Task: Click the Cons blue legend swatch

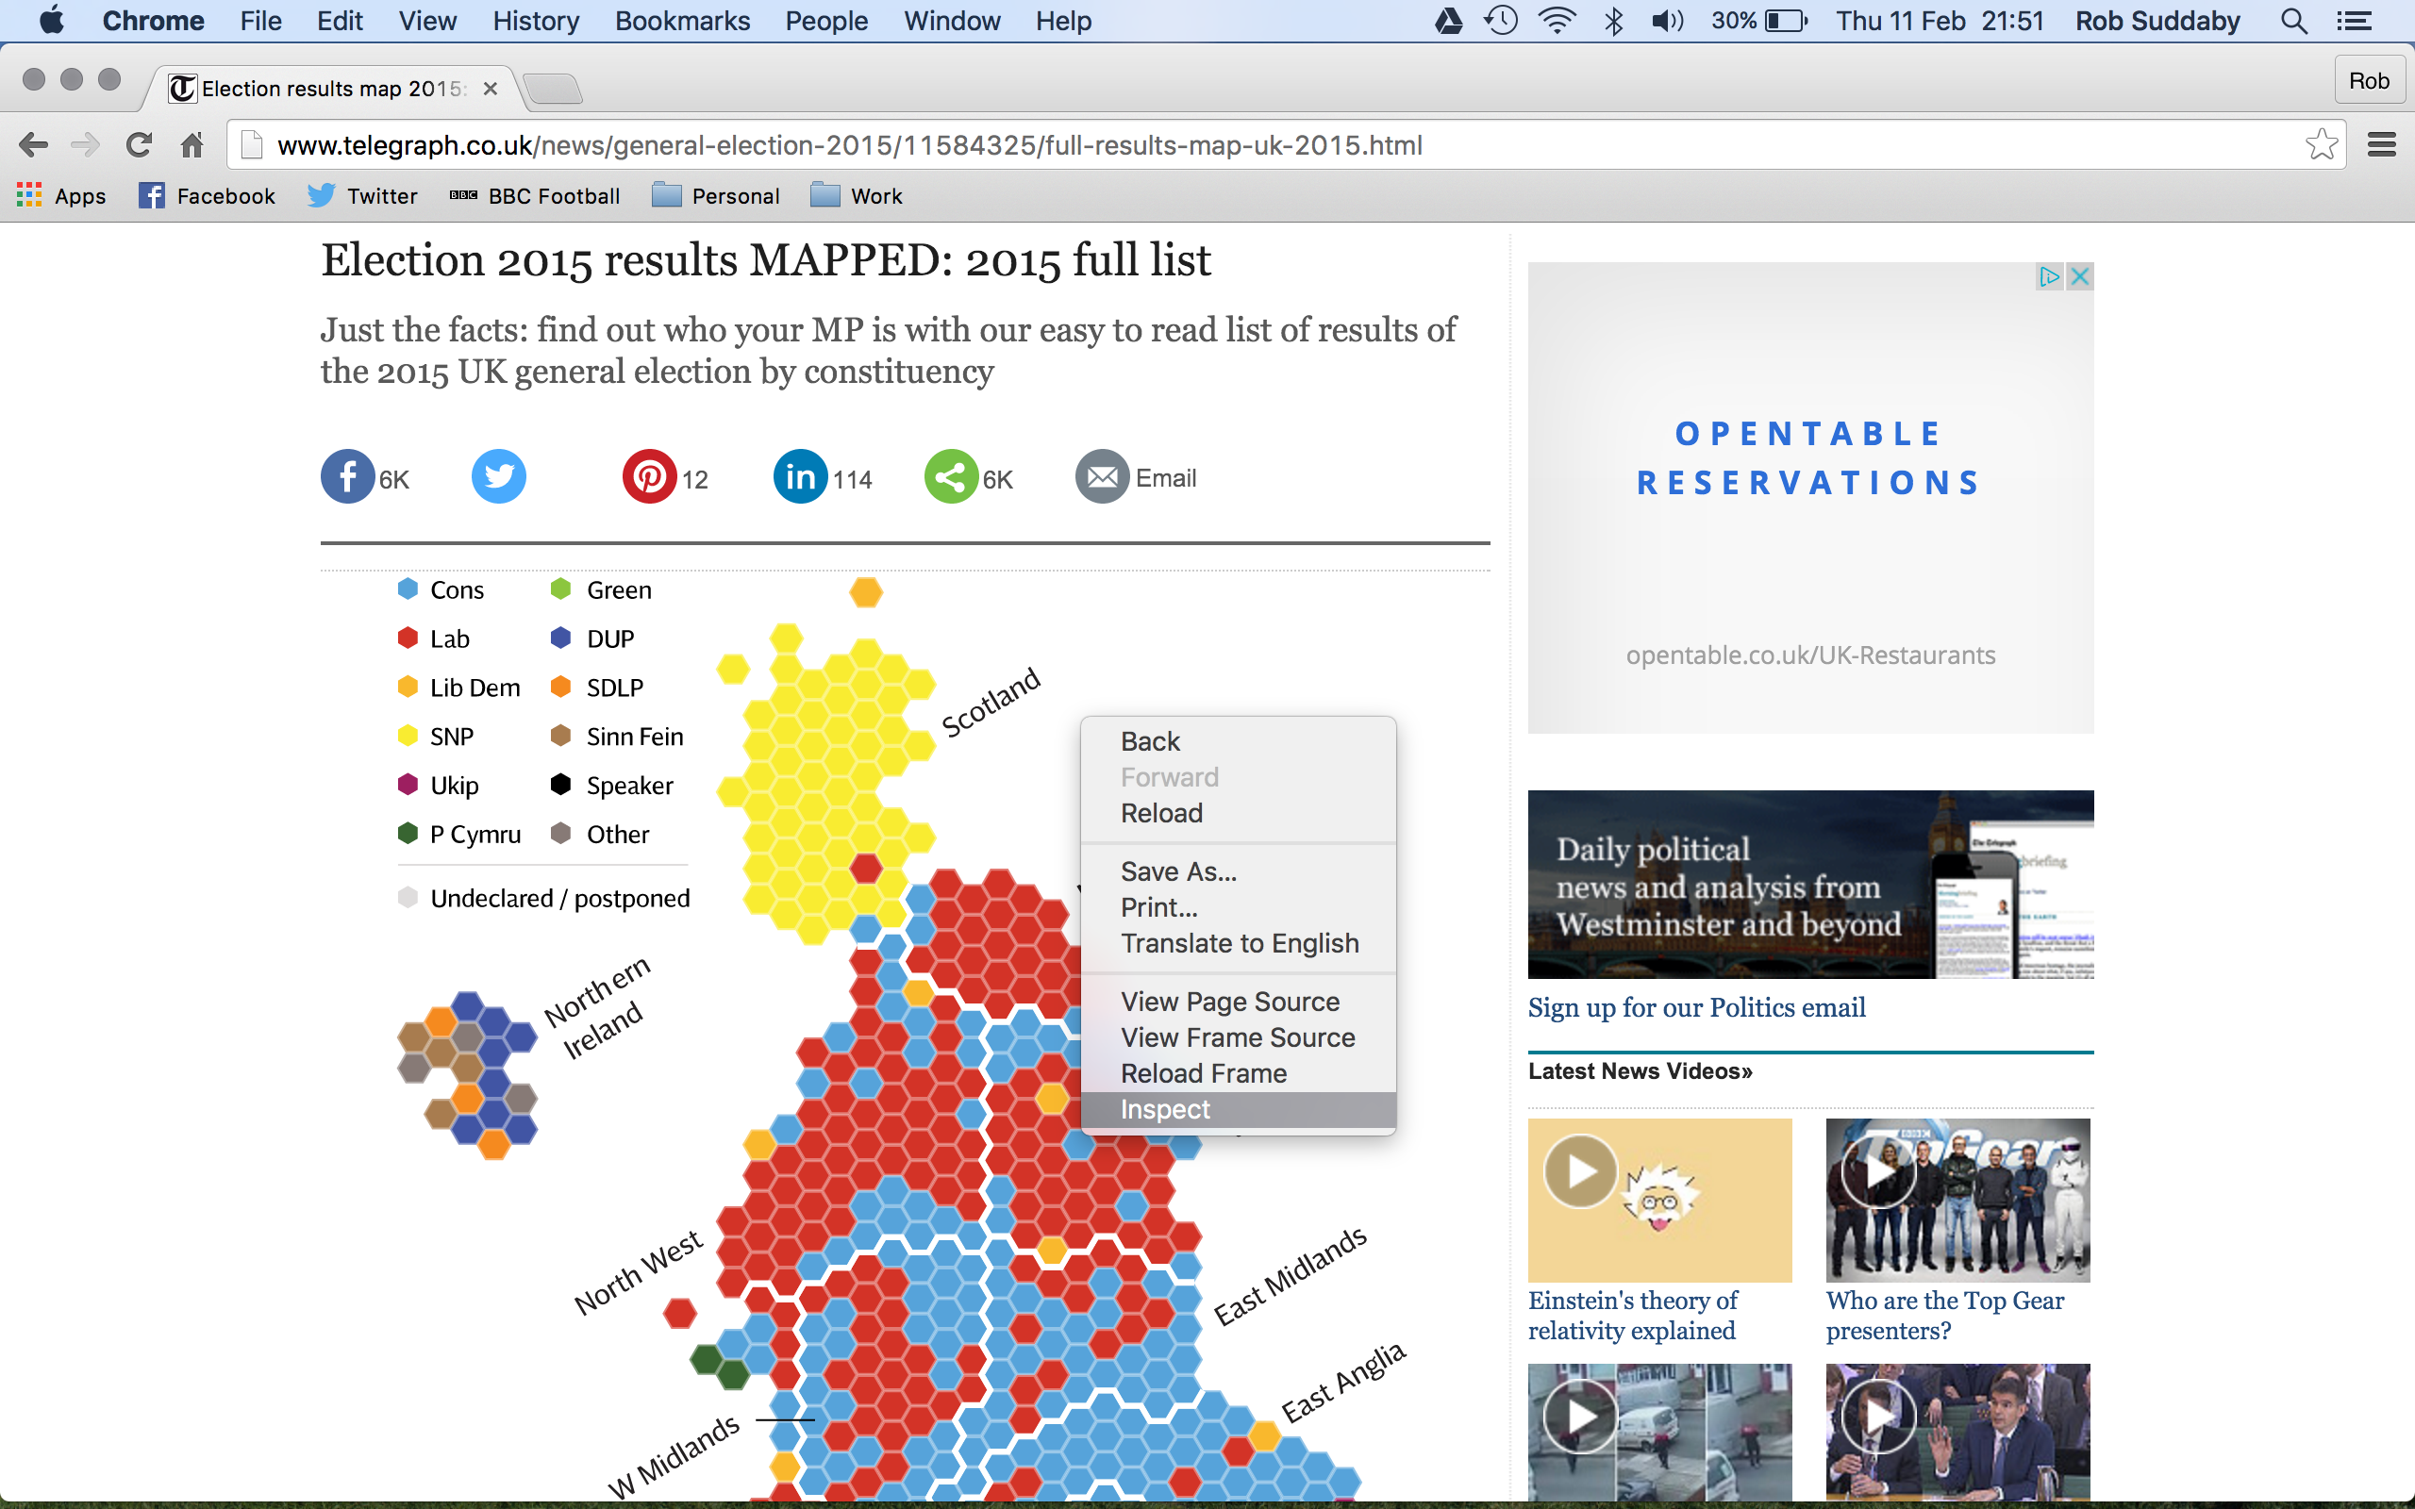Action: tap(408, 589)
